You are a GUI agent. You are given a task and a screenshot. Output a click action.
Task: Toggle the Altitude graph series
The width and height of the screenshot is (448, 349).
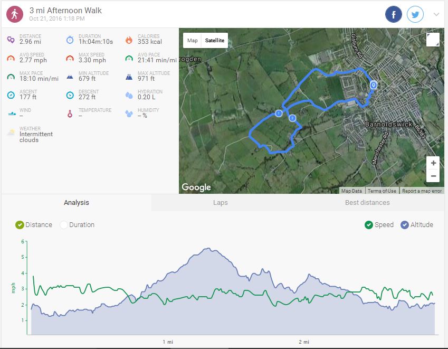coord(405,225)
